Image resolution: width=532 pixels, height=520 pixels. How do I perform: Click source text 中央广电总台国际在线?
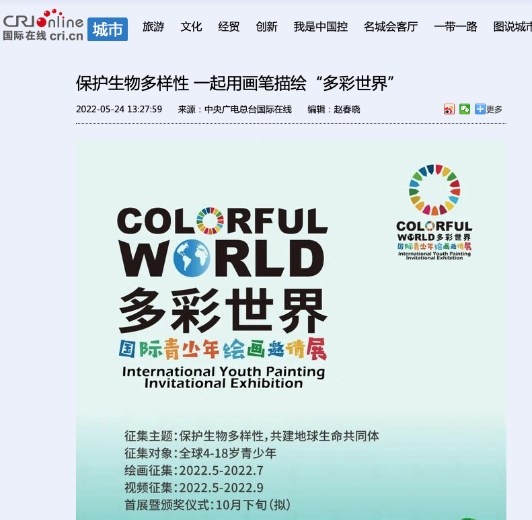[248, 109]
